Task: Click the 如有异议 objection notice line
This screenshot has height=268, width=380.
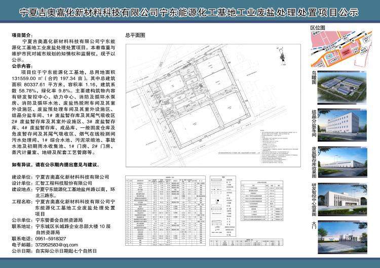Action: [56, 165]
